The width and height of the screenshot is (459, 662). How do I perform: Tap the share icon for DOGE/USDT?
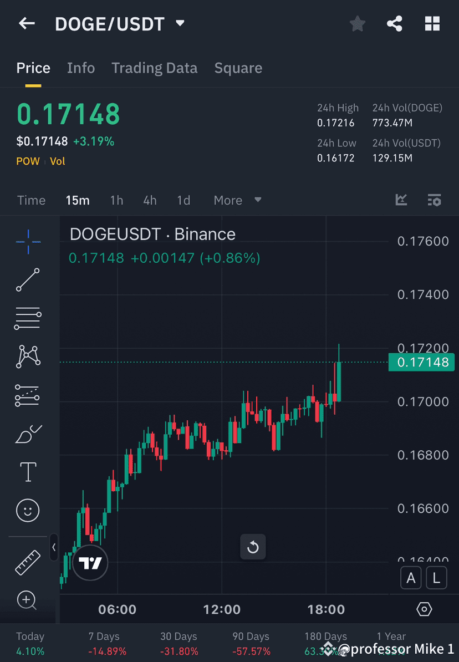395,23
